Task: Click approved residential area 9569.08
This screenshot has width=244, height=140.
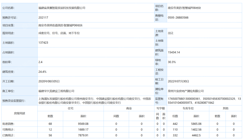Action: [83, 124]
